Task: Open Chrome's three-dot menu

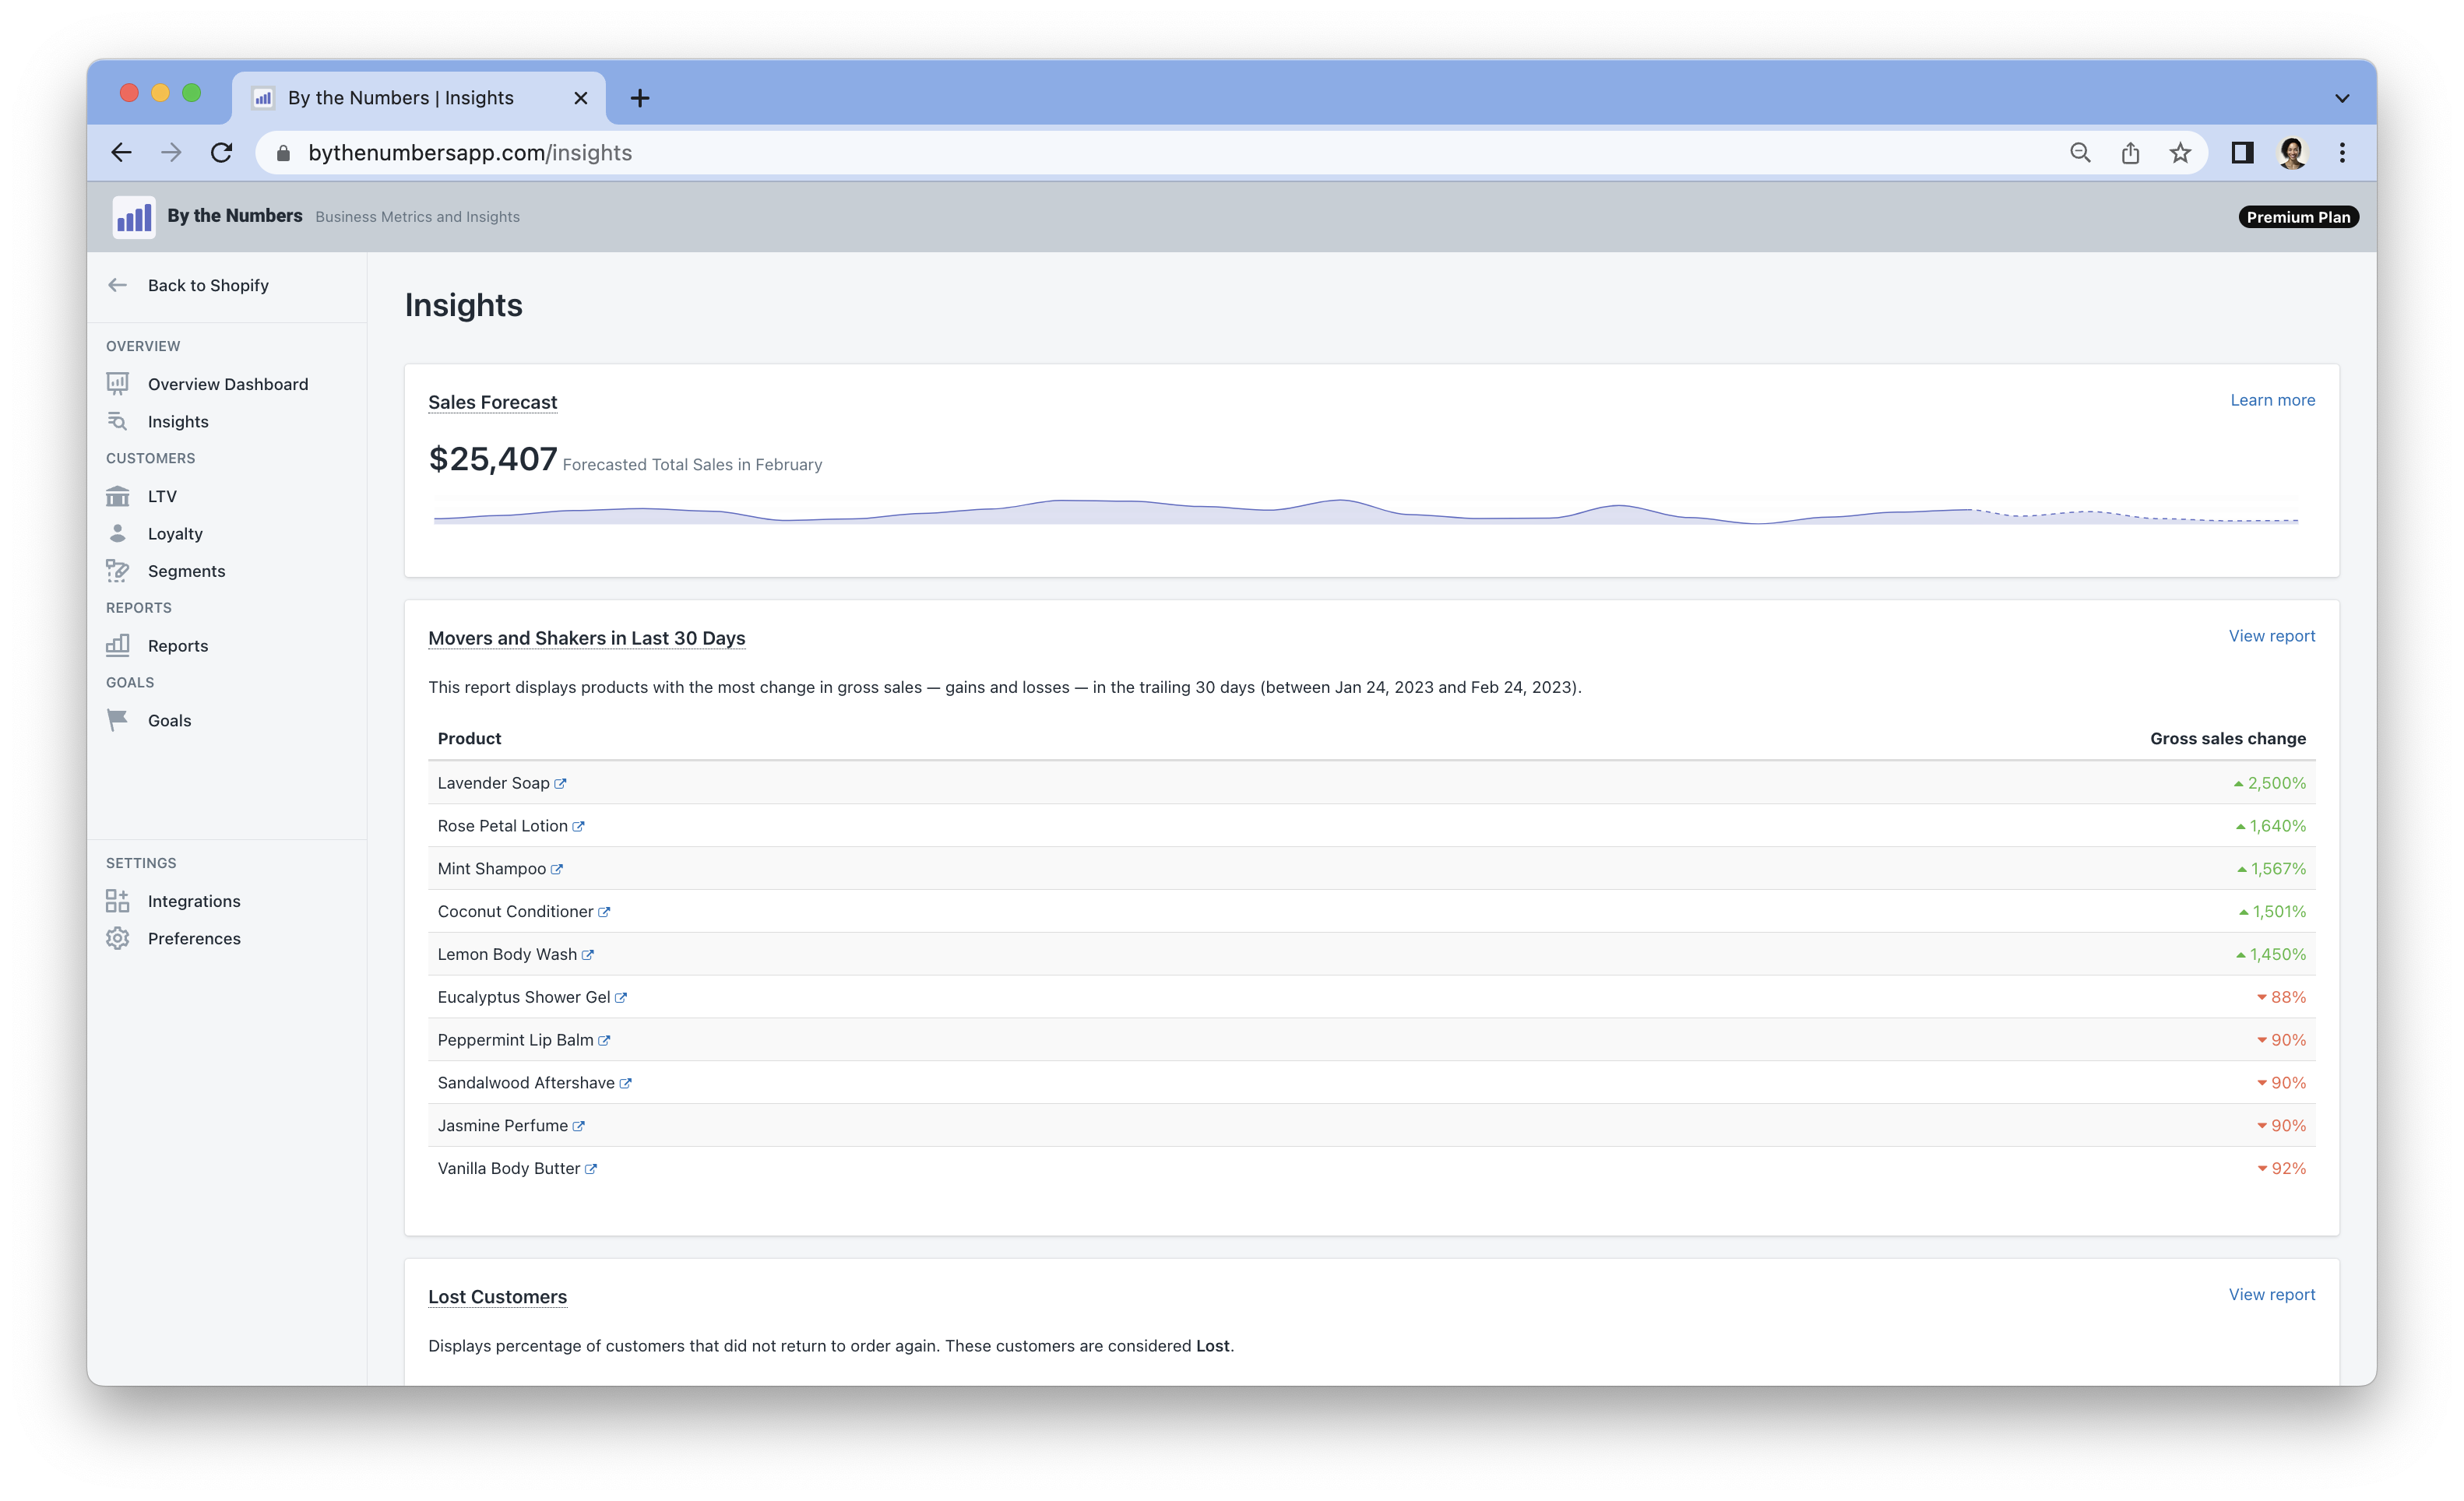Action: (2342, 153)
